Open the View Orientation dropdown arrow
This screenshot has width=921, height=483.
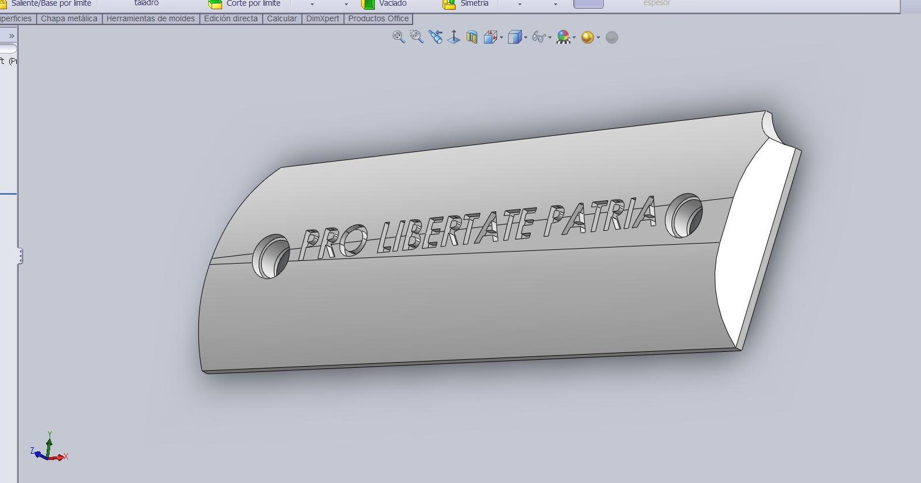[x=502, y=38]
